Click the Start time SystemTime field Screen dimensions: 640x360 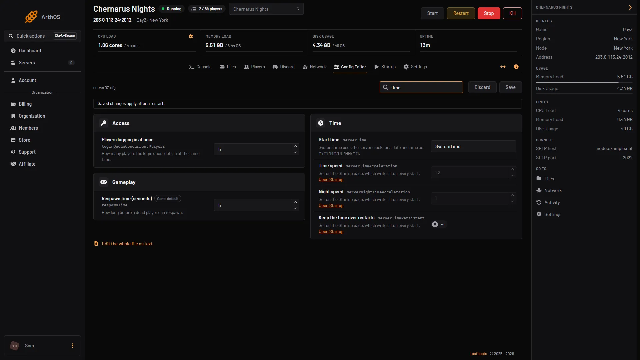point(473,146)
